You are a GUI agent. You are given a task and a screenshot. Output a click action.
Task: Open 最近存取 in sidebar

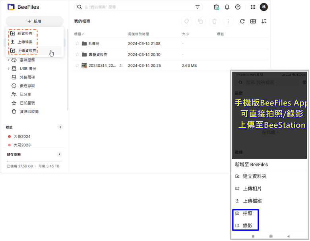click(27, 86)
